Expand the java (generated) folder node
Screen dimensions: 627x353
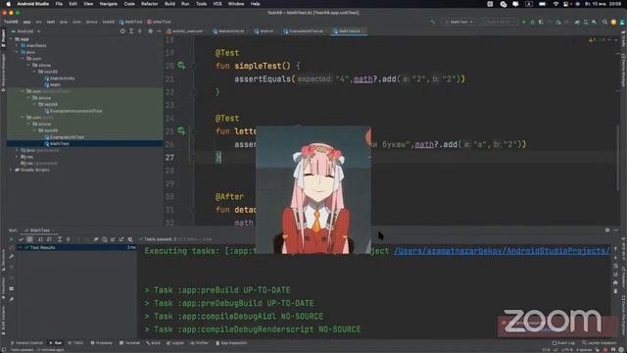(x=17, y=150)
